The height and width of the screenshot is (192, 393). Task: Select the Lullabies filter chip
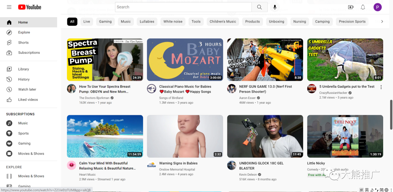tap(147, 21)
